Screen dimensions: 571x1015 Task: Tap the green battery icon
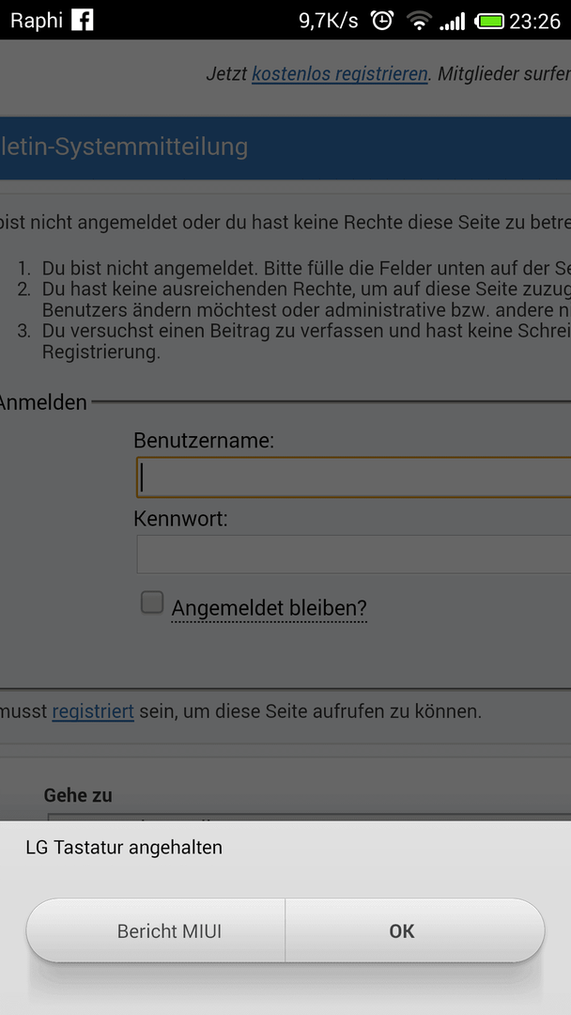click(489, 22)
